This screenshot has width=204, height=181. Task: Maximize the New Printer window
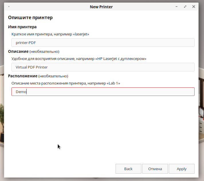click(x=185, y=7)
